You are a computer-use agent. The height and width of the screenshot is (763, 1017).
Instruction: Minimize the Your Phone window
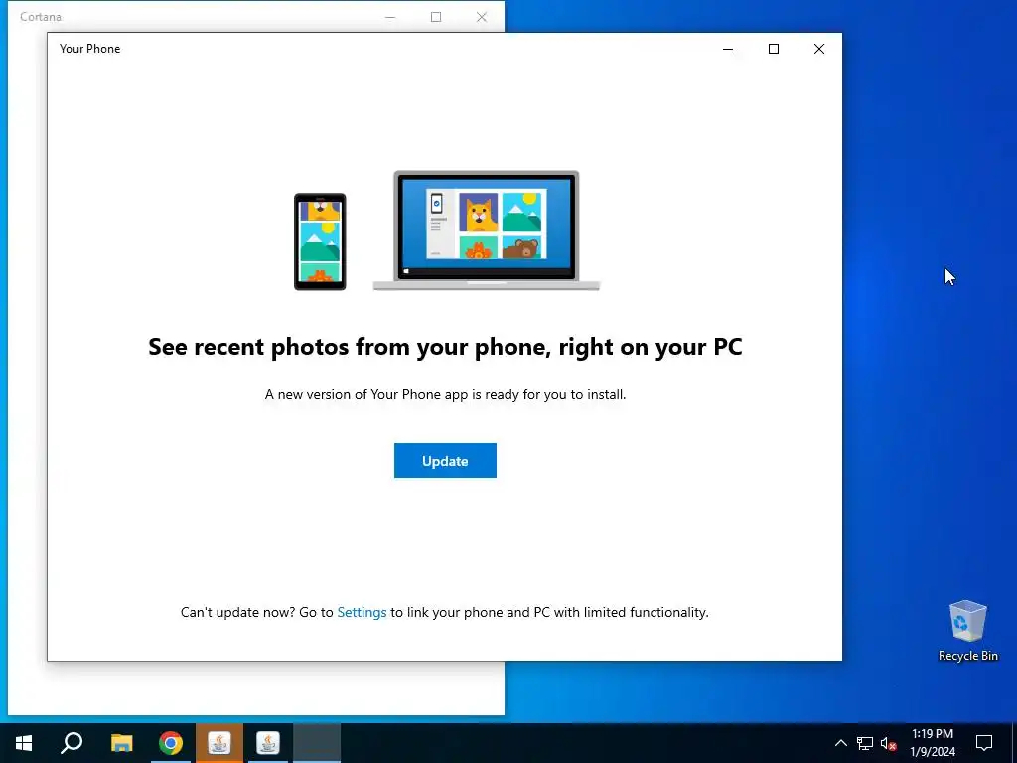(728, 49)
